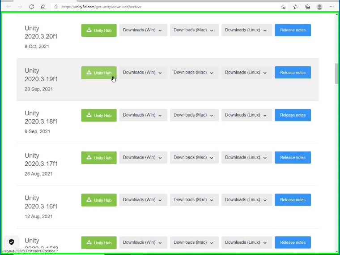
Task: Open the Collections icon in toolbar
Action: coord(307,7)
